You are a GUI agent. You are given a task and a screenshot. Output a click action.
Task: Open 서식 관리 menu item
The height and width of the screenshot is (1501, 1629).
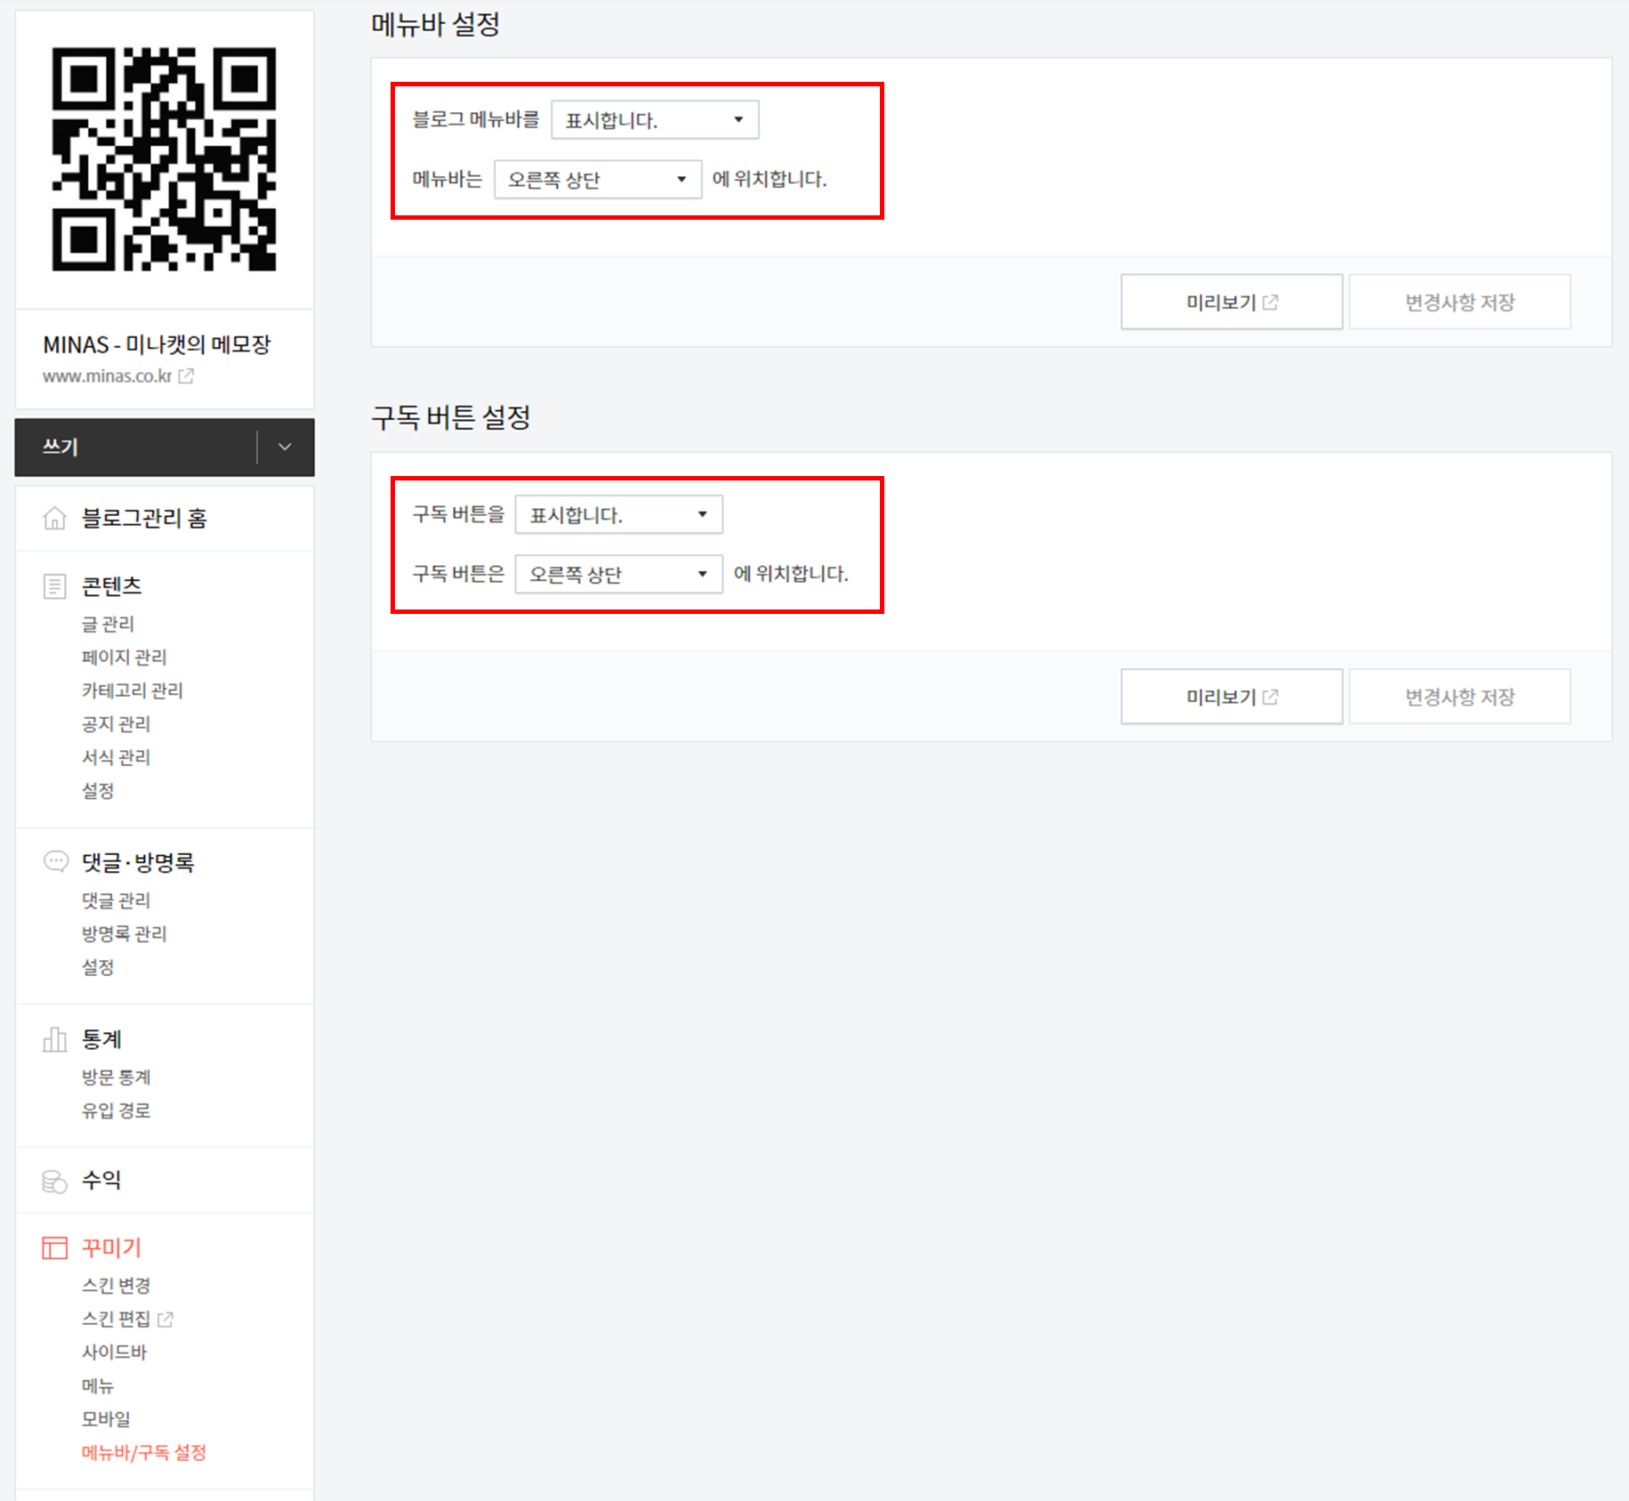click(116, 757)
